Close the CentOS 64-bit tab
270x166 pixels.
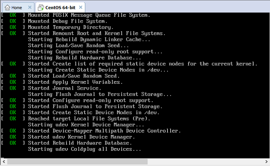[81, 7]
